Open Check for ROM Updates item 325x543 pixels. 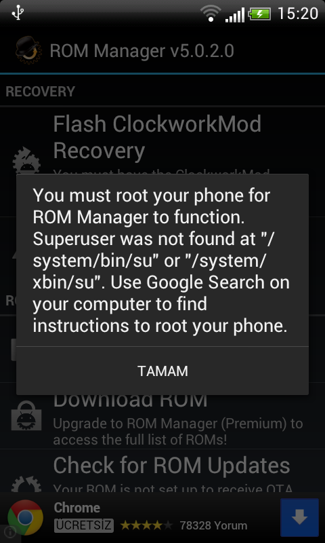162,471
